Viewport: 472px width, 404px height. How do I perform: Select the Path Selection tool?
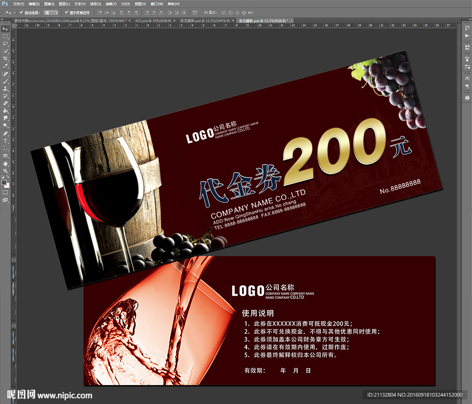point(6,148)
